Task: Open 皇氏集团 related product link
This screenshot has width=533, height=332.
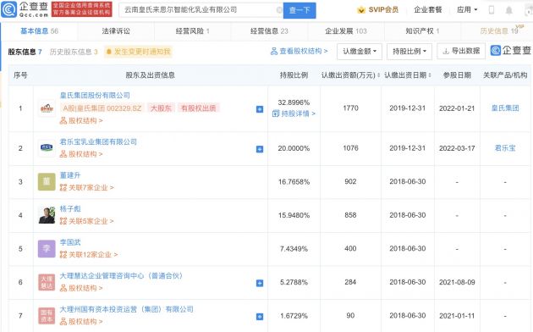Action: click(x=505, y=108)
